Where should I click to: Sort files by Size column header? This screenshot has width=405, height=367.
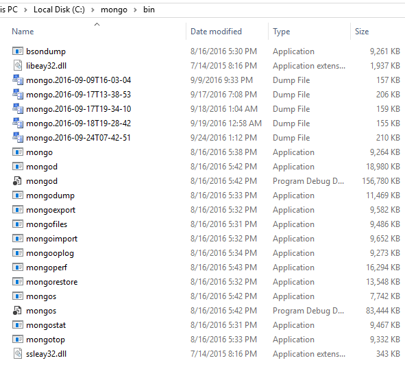coord(362,32)
